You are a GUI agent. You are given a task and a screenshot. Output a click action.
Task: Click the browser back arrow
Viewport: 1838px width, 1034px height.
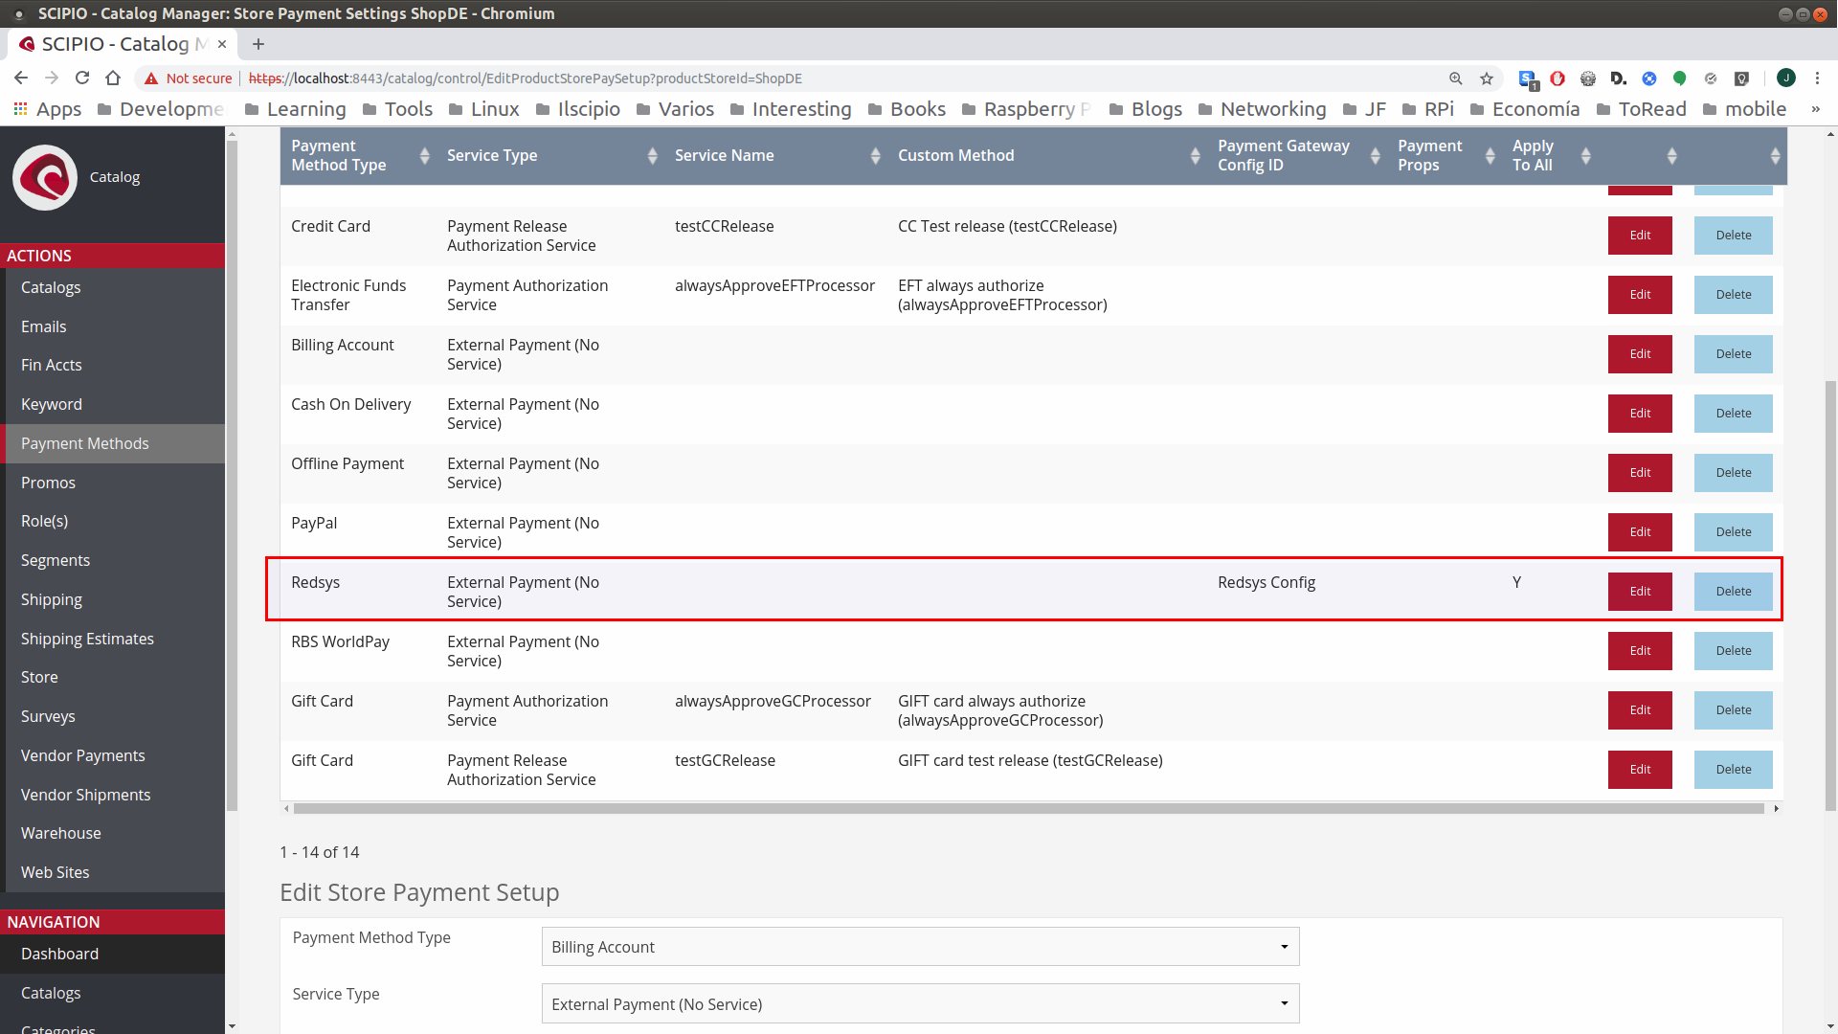(x=21, y=79)
